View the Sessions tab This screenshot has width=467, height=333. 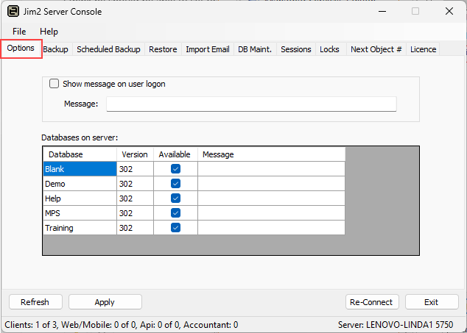296,49
